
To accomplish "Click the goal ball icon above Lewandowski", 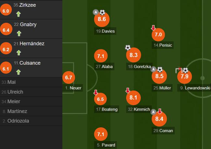I will tap(185, 70).
